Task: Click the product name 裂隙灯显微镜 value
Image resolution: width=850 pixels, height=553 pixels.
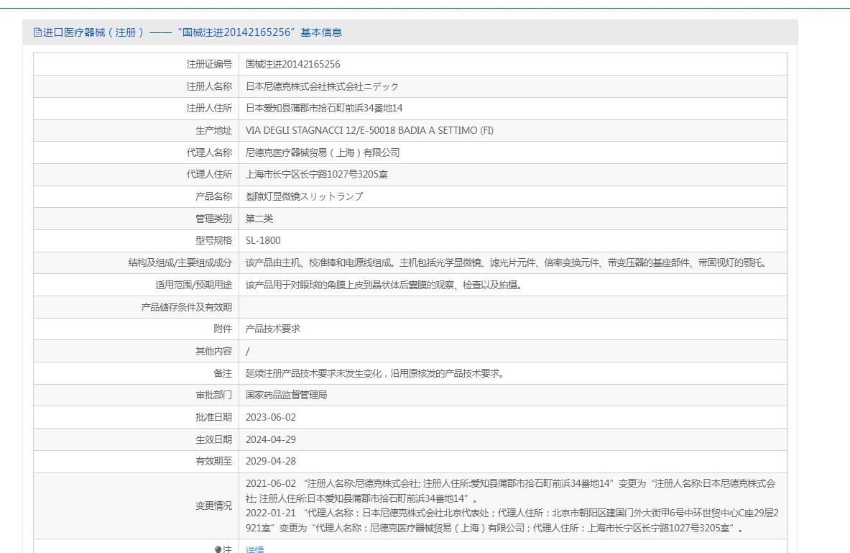Action: [304, 196]
